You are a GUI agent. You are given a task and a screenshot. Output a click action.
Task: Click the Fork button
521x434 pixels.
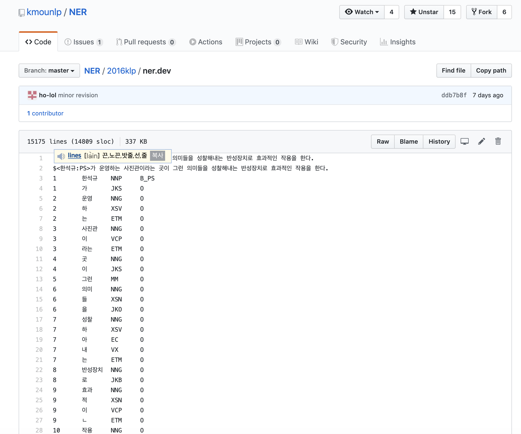(x=481, y=12)
